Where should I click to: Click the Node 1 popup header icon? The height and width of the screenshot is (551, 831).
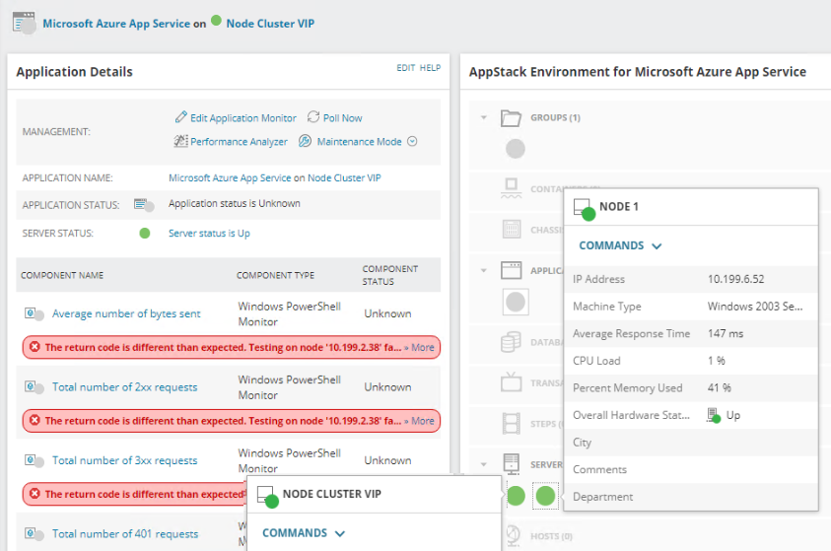585,209
